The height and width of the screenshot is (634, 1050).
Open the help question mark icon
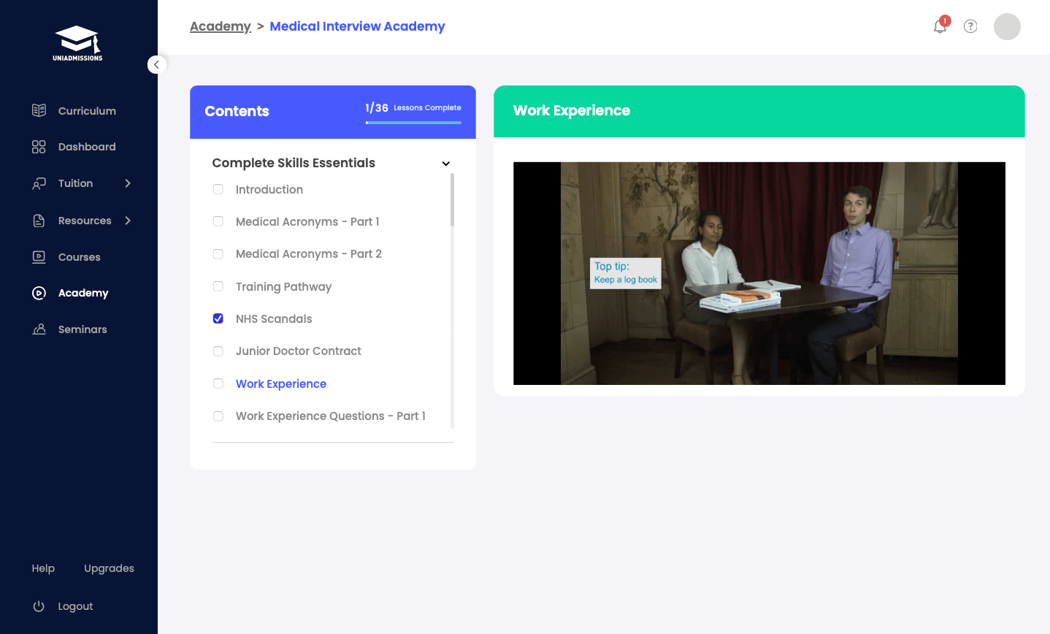970,26
